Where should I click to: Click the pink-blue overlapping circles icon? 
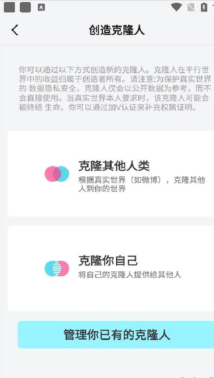[57, 174]
